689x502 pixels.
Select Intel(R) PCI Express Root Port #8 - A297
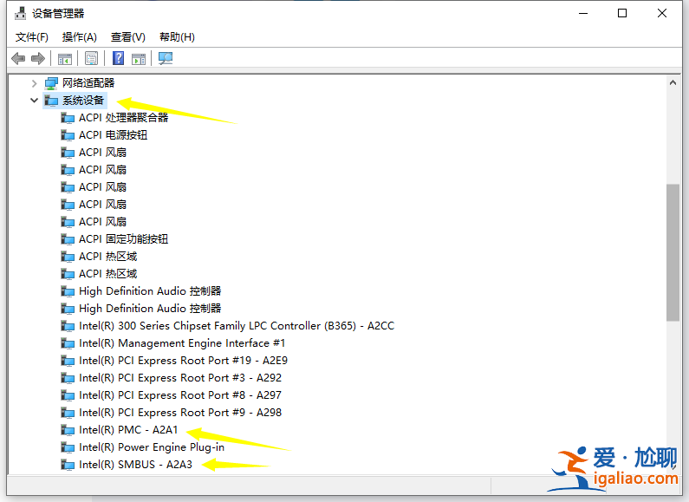180,395
